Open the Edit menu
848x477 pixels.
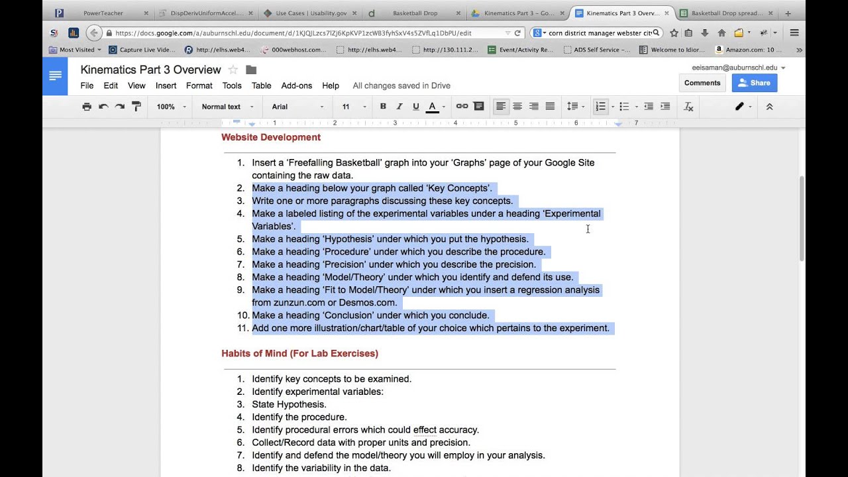pyautogui.click(x=111, y=85)
